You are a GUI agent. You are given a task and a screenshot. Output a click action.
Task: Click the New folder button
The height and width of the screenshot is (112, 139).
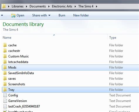[x=81, y=15]
